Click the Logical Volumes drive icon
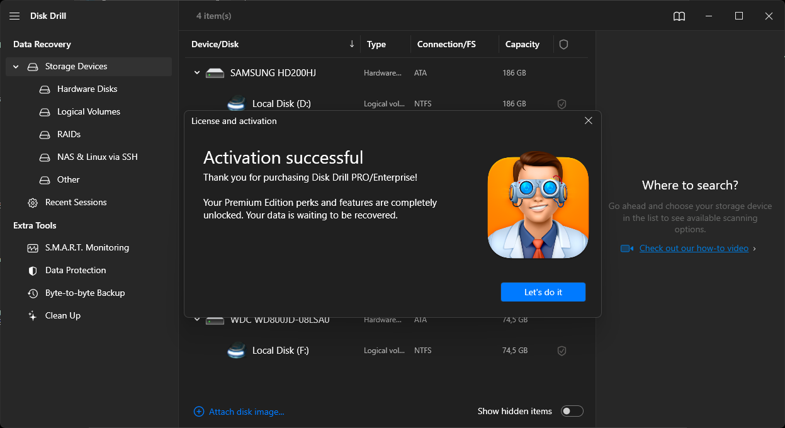 [x=45, y=112]
